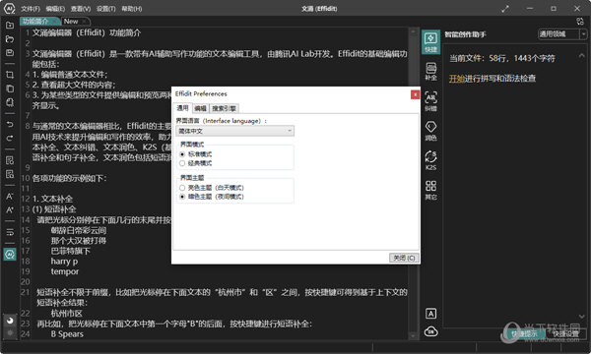The image size is (591, 354).
Task: Click the 快捷提示 button
Action: [524, 333]
